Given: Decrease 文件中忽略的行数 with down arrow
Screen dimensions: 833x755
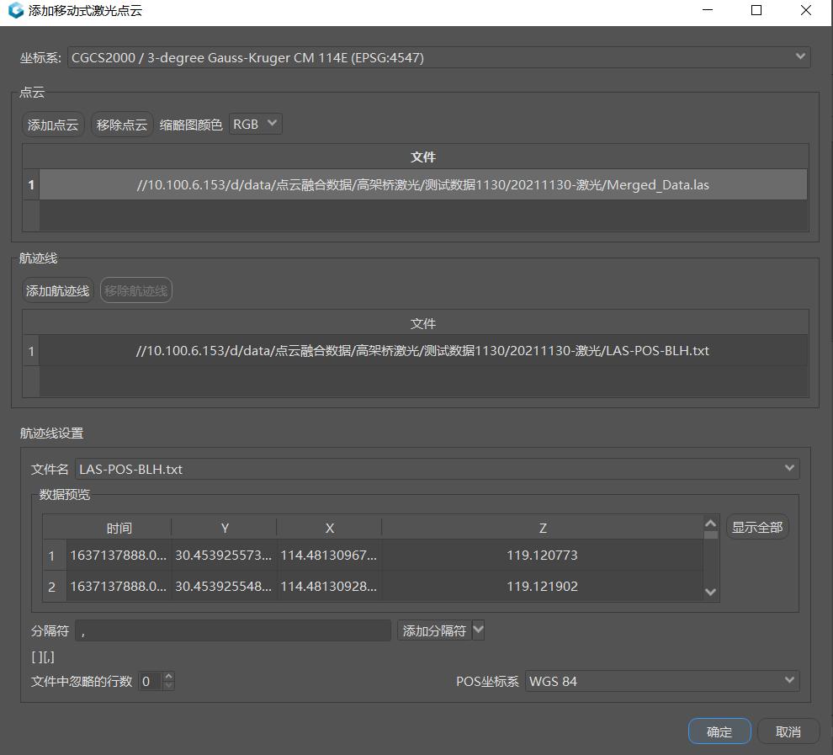Looking at the screenshot, I should pos(169,685).
